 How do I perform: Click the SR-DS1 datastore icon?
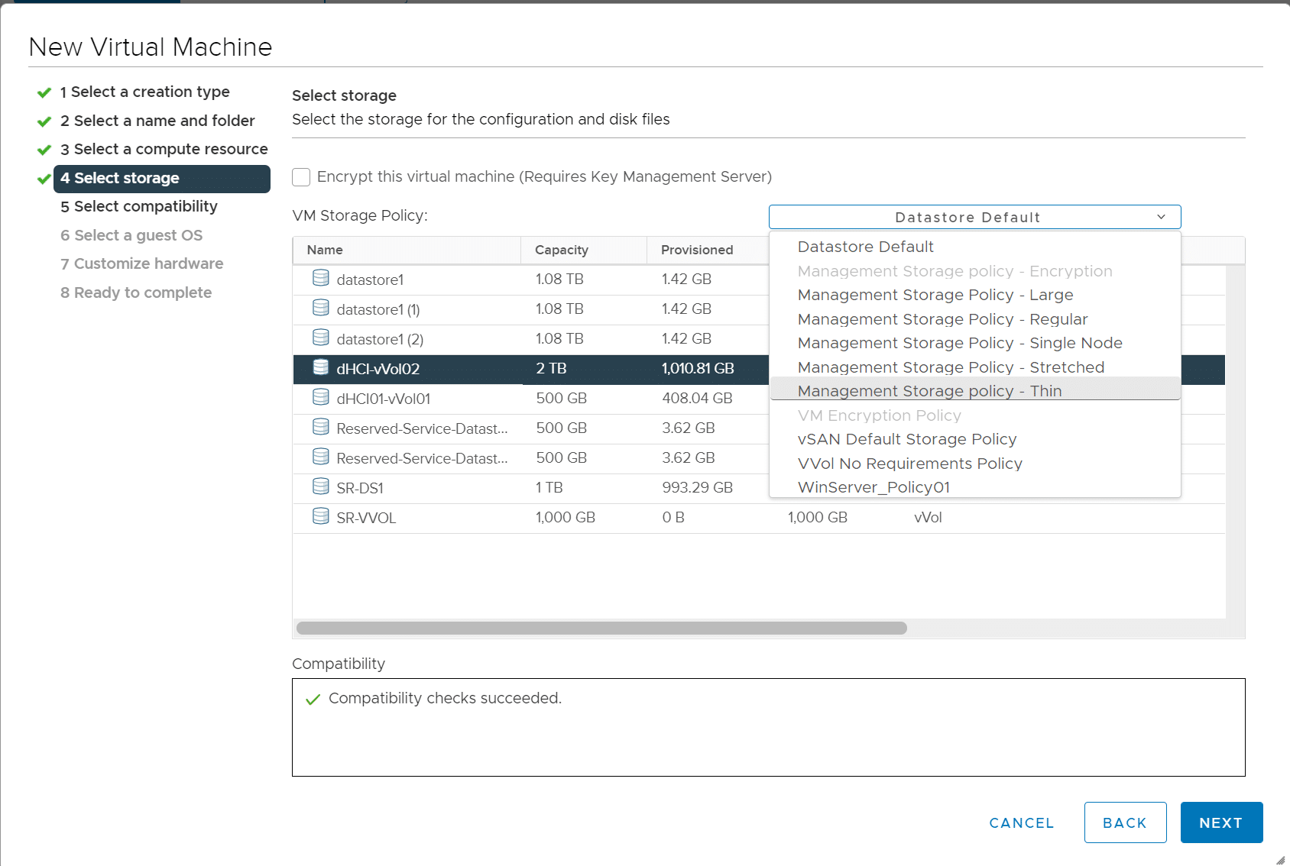[321, 486]
